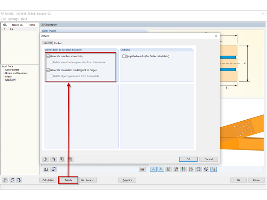Switch to the Timber tab
Viewport: 267px width, 200px height.
click(58, 43)
